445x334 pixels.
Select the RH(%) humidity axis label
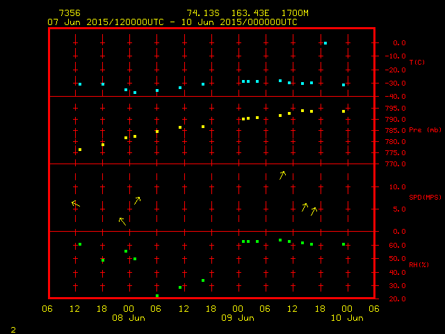(x=419, y=265)
